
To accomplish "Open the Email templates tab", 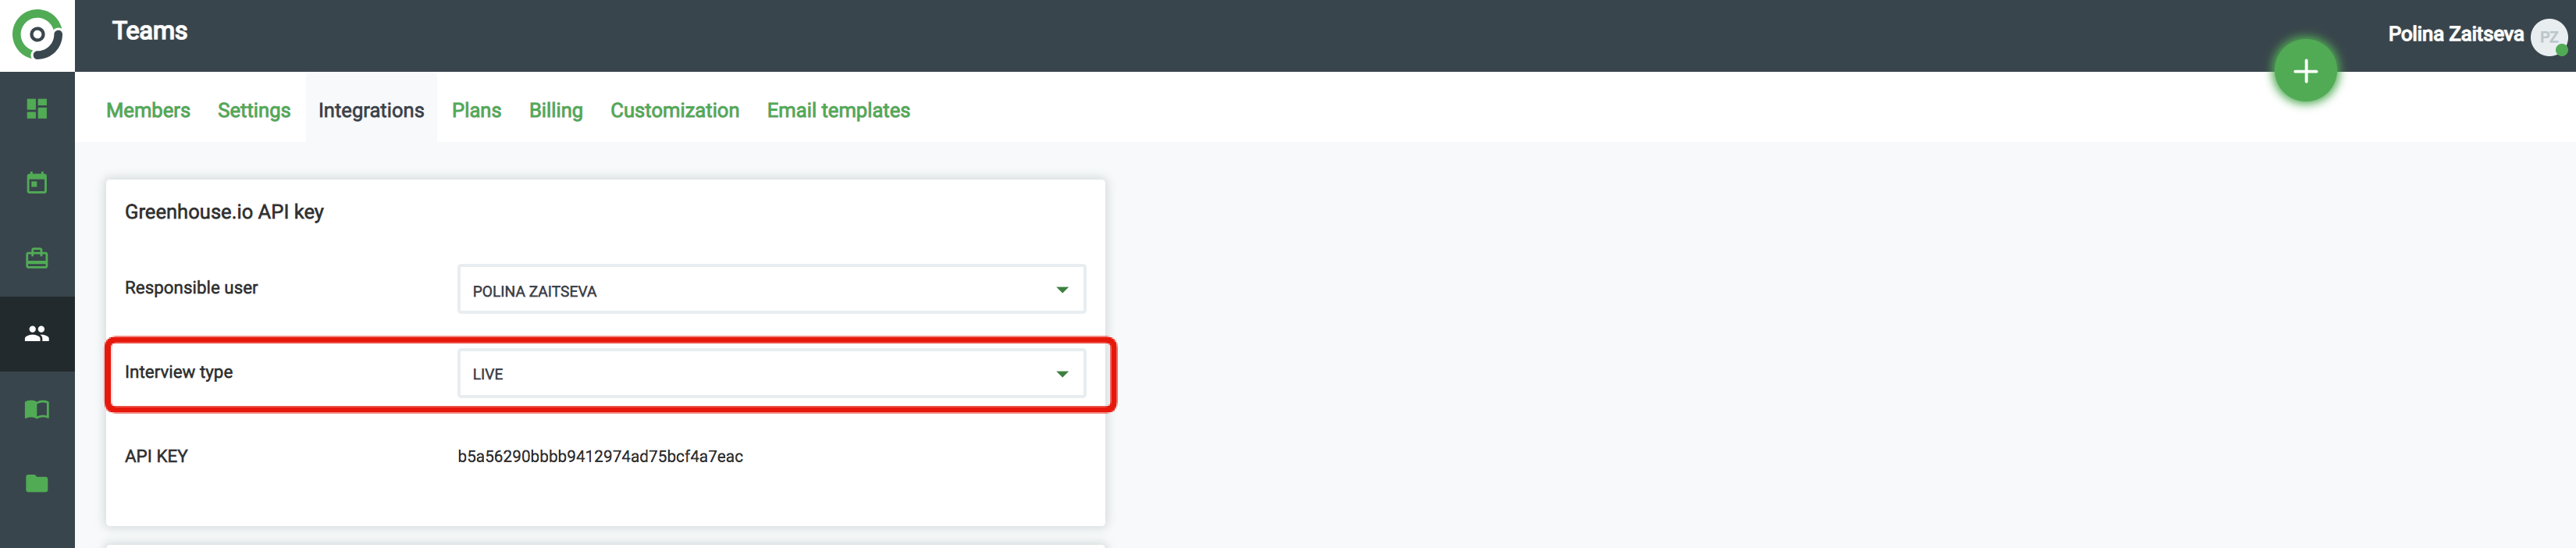I will (x=838, y=111).
